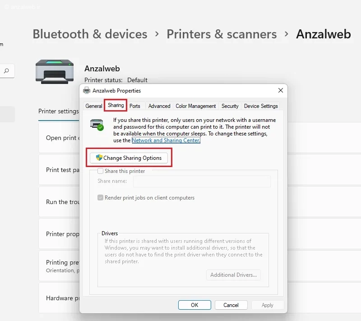
Task: Click the large Anzalweb printer icon
Action: click(x=55, y=72)
